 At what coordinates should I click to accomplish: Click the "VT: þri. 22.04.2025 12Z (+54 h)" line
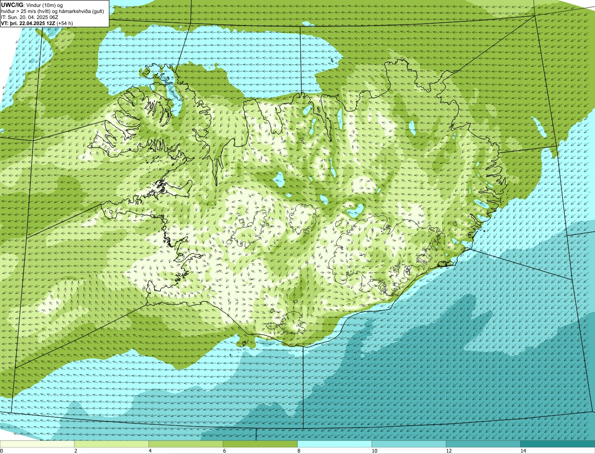[37, 23]
